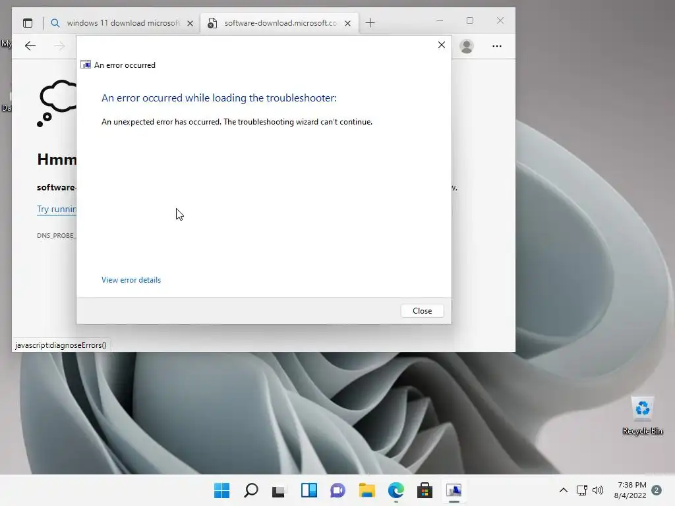Select troubleshooter app on taskbar
The height and width of the screenshot is (506, 675).
coord(454,490)
